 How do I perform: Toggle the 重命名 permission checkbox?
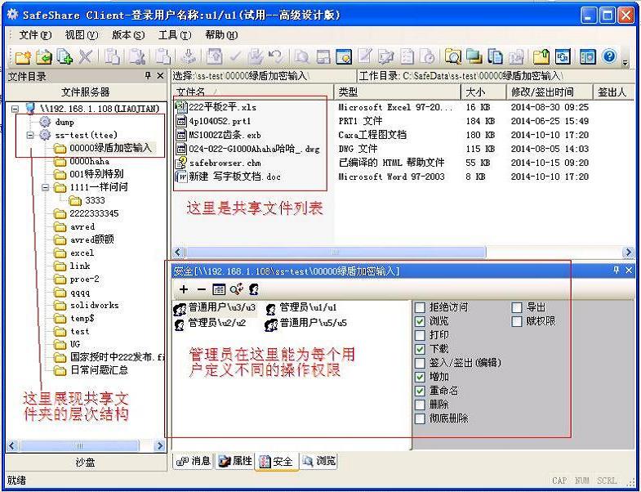click(x=420, y=391)
